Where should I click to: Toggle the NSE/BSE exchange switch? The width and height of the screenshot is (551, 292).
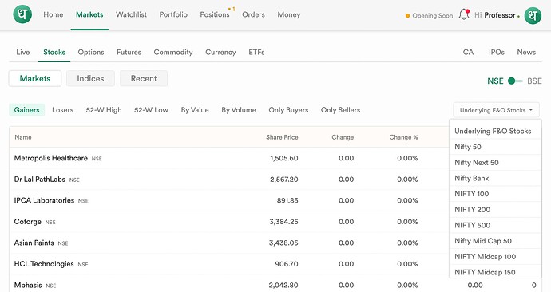pyautogui.click(x=515, y=81)
